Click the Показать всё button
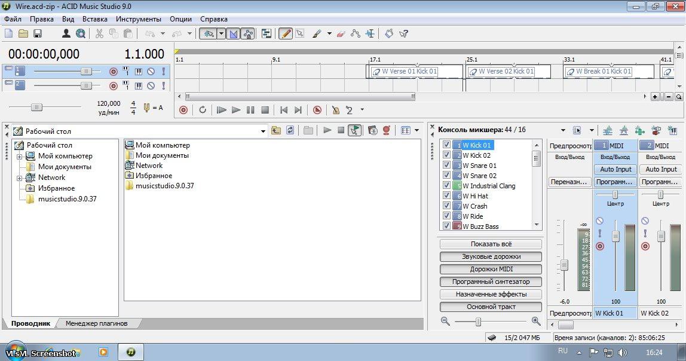The image size is (686, 361). [491, 244]
